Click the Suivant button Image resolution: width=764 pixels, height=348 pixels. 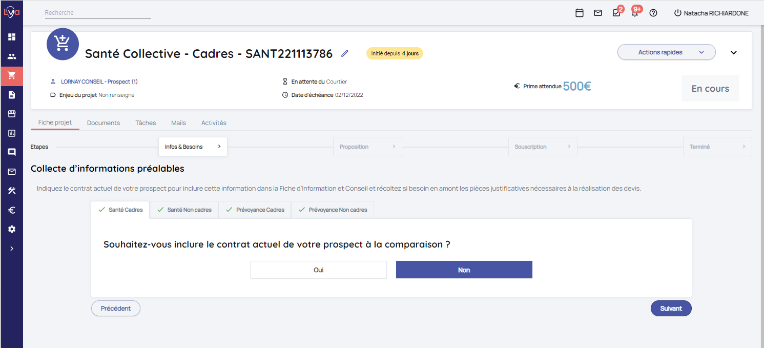pyautogui.click(x=671, y=309)
